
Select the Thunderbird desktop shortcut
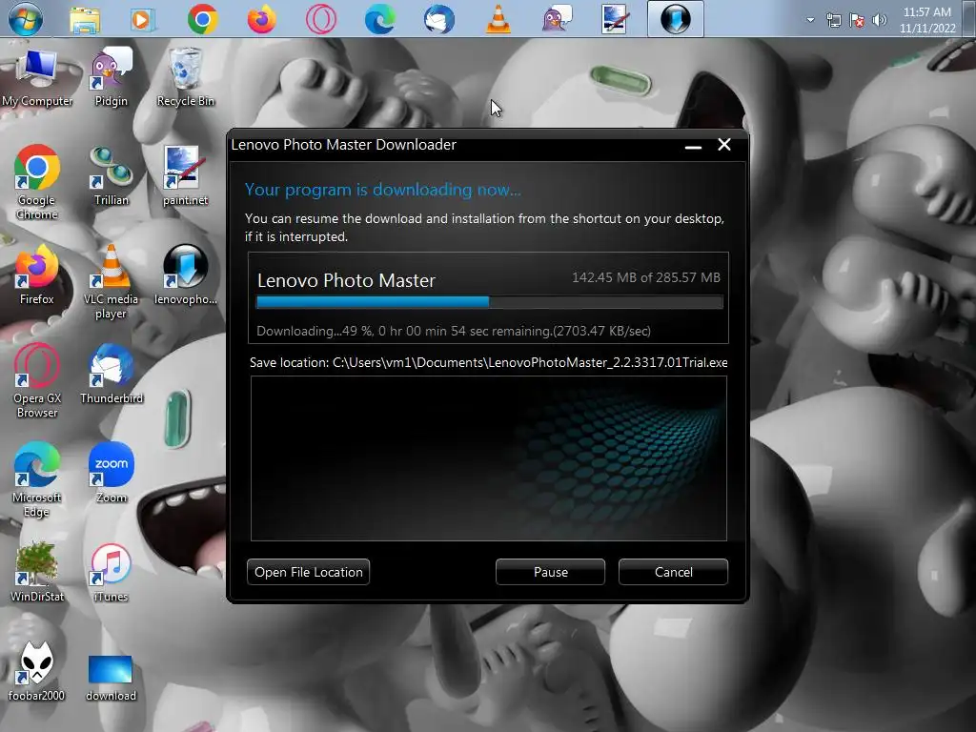112,374
